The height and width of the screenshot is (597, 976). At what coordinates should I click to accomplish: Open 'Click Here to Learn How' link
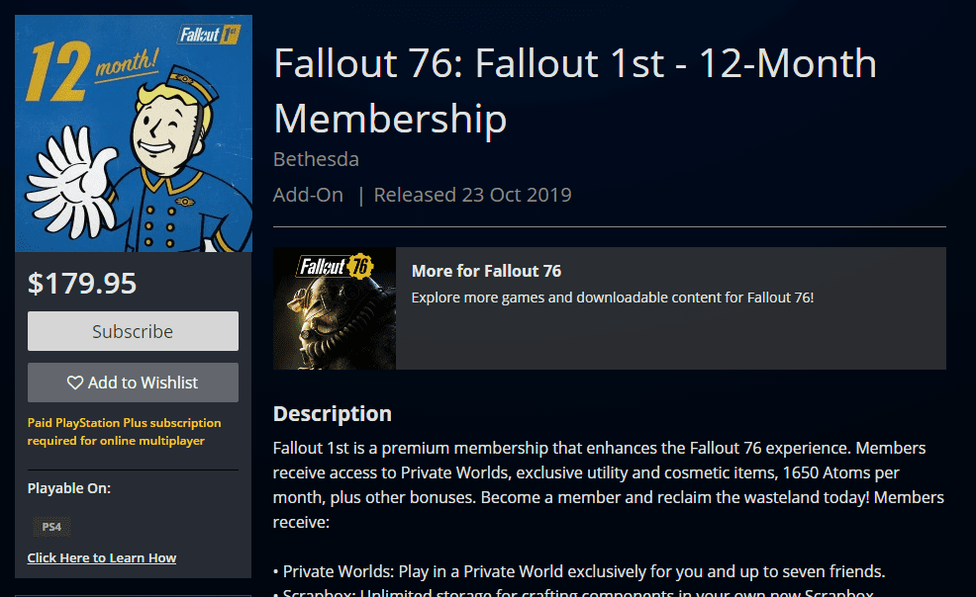(101, 557)
